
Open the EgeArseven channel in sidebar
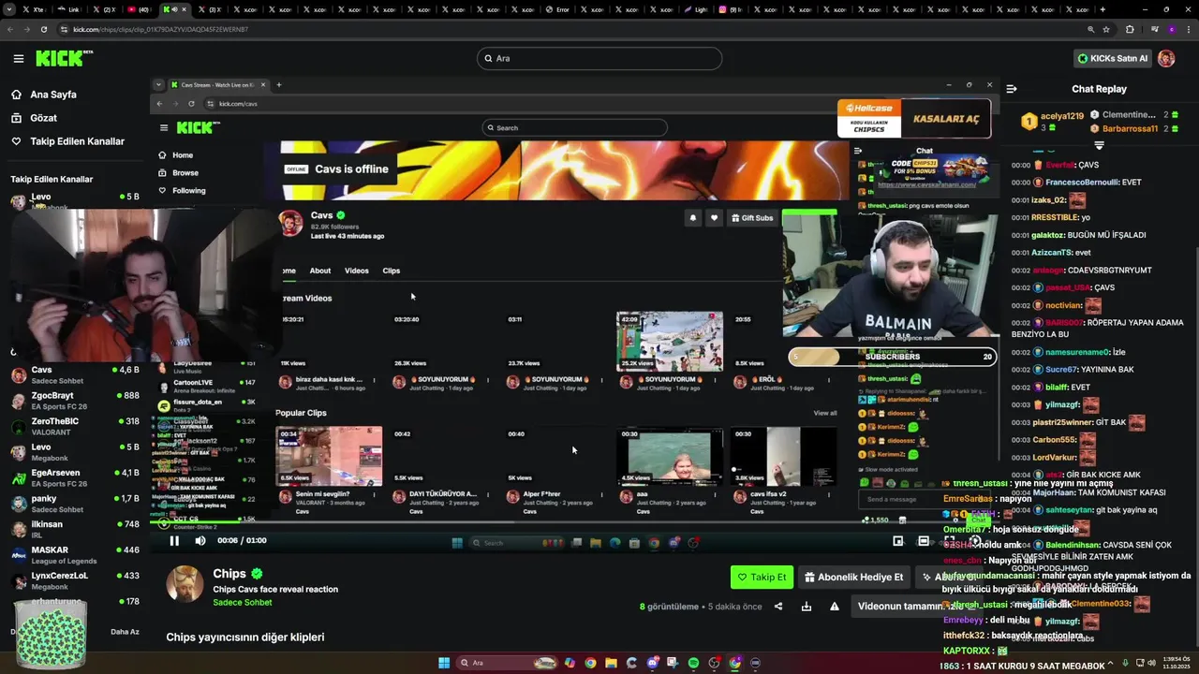75,477
